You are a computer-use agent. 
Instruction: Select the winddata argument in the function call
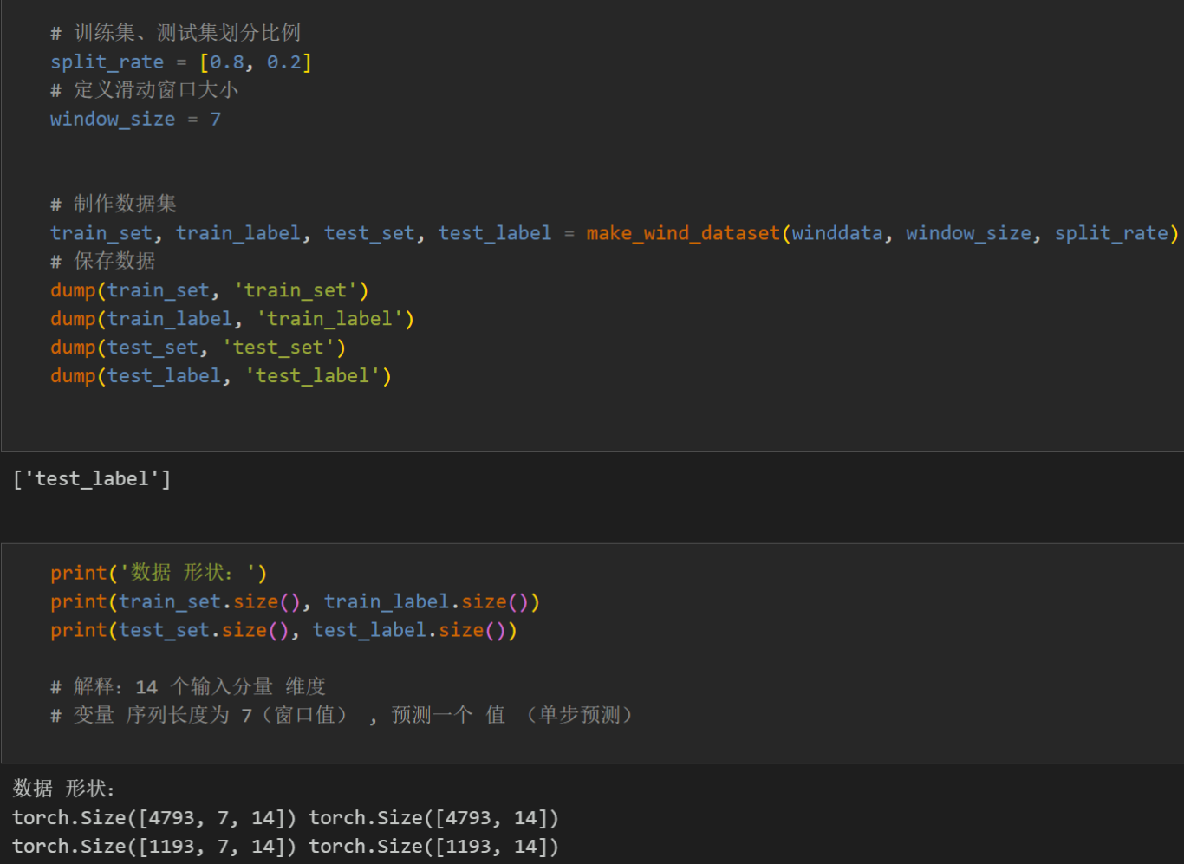(836, 233)
